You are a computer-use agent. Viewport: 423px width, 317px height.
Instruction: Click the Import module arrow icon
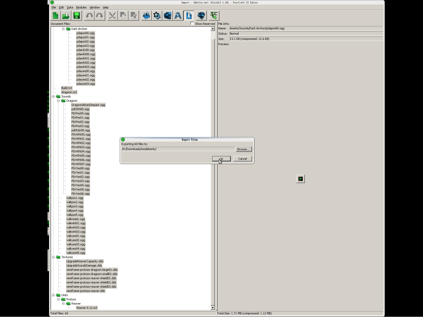[189, 16]
